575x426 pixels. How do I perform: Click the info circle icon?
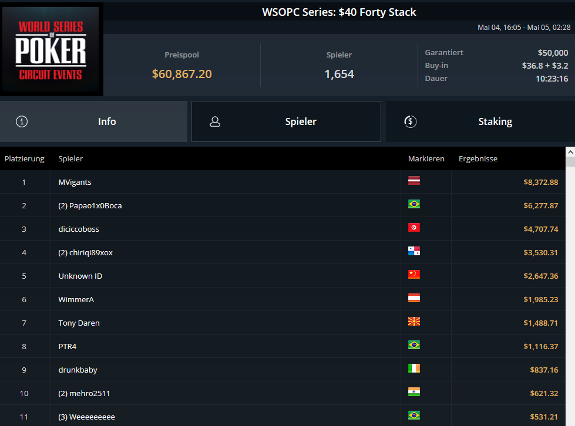pyautogui.click(x=22, y=121)
